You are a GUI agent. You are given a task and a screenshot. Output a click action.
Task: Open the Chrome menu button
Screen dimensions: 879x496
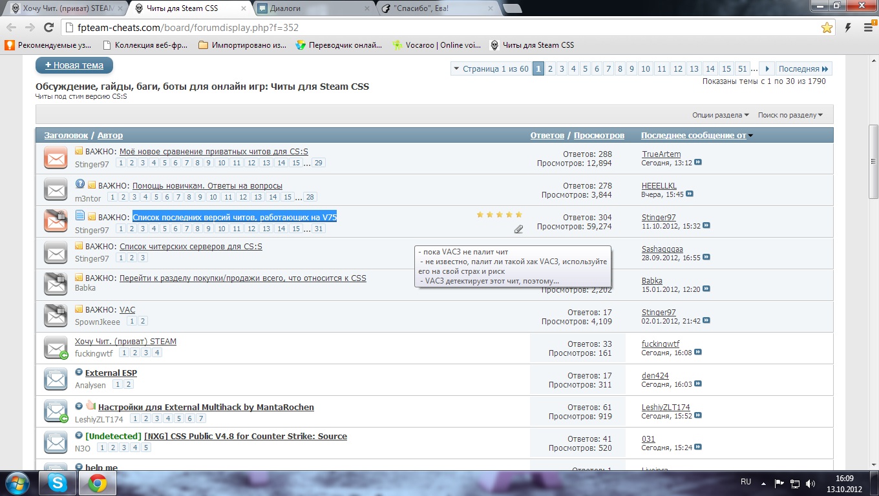click(868, 28)
